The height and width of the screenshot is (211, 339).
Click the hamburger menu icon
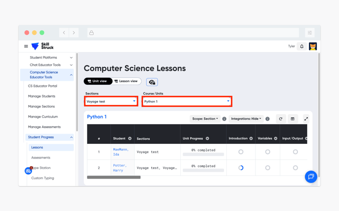26,46
